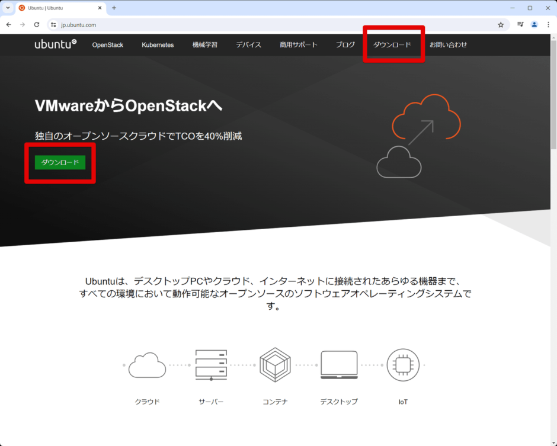
Task: Minimize the Chrome window
Action: (x=512, y=8)
